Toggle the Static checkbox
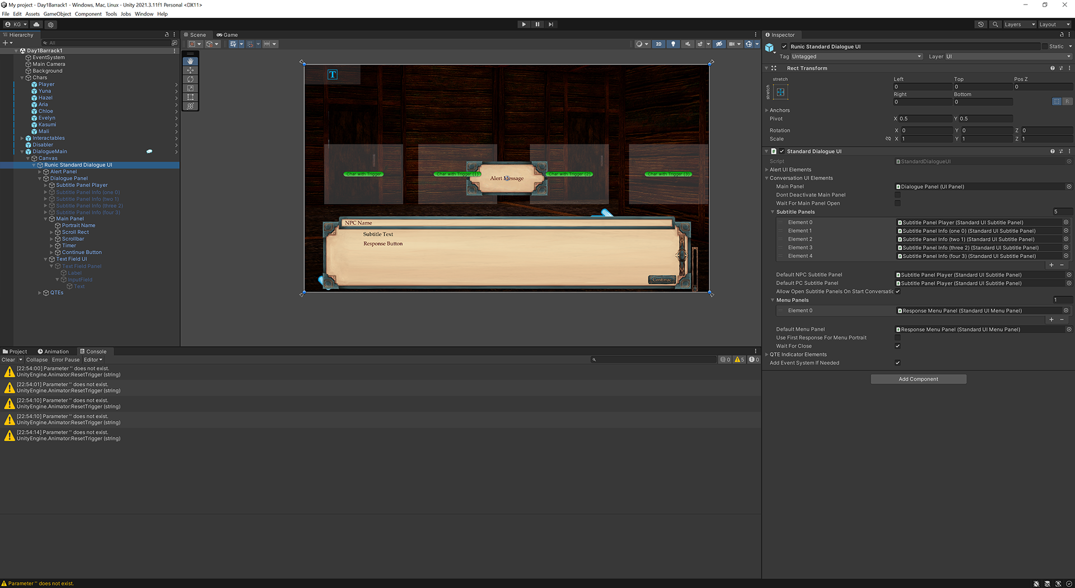This screenshot has height=588, width=1075. [x=1045, y=46]
